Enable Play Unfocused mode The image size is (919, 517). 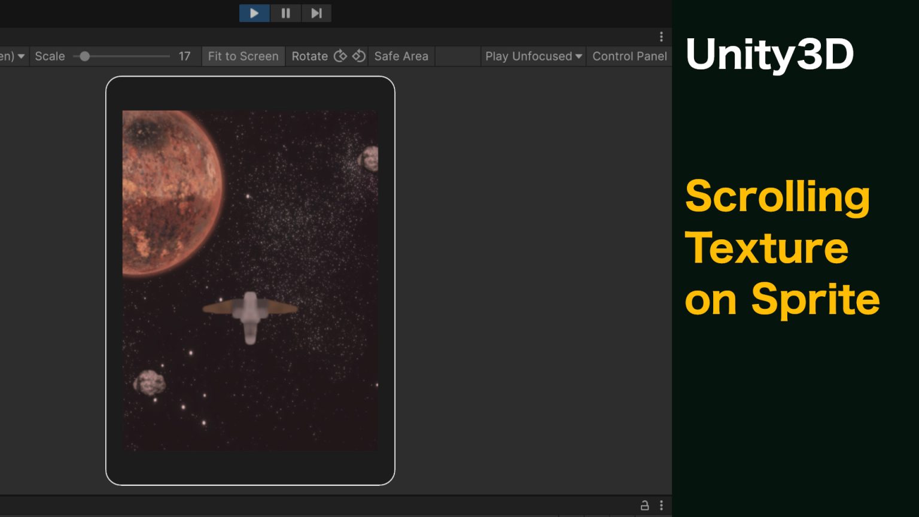[x=528, y=56]
